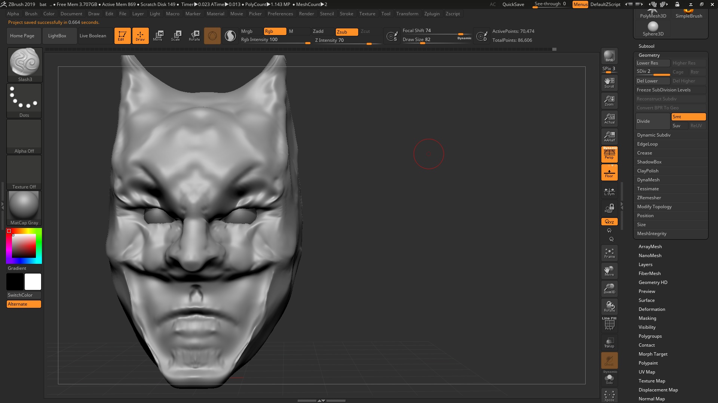718x403 pixels.
Task: Select the PolyMesh3D tool
Action: (653, 14)
